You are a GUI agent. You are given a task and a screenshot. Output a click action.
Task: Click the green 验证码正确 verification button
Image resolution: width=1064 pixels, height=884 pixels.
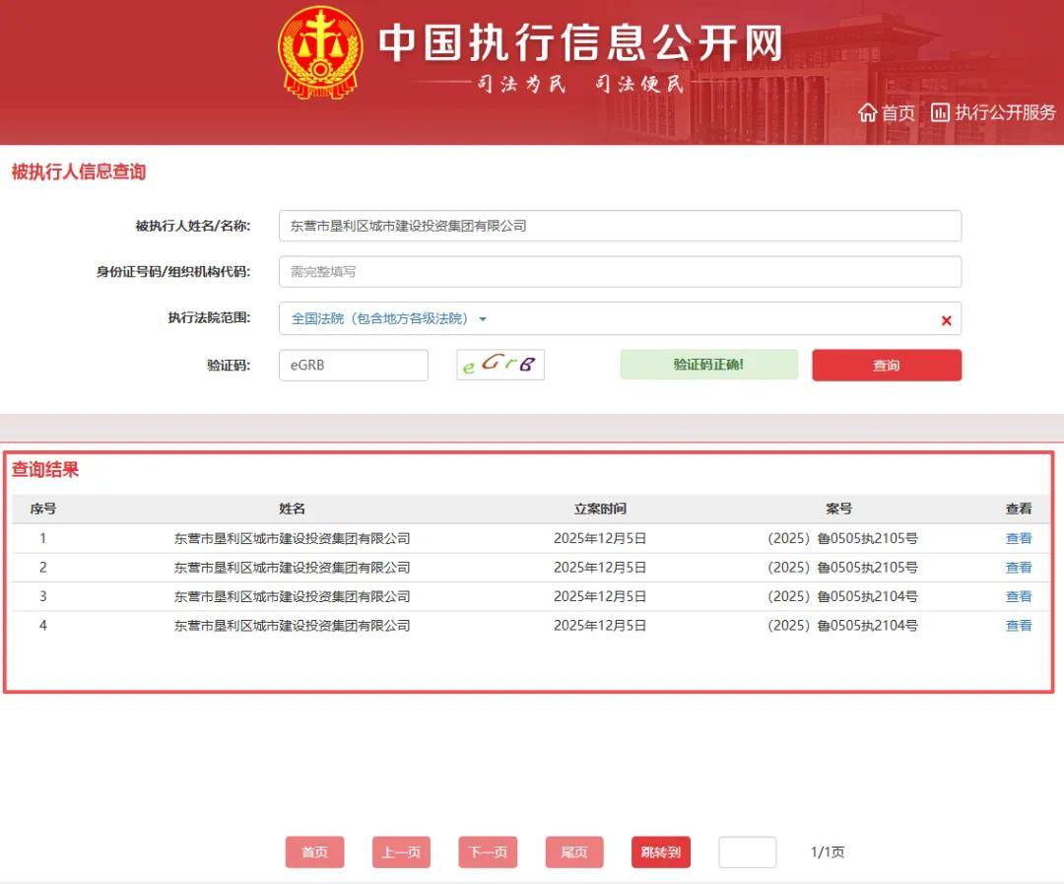708,365
